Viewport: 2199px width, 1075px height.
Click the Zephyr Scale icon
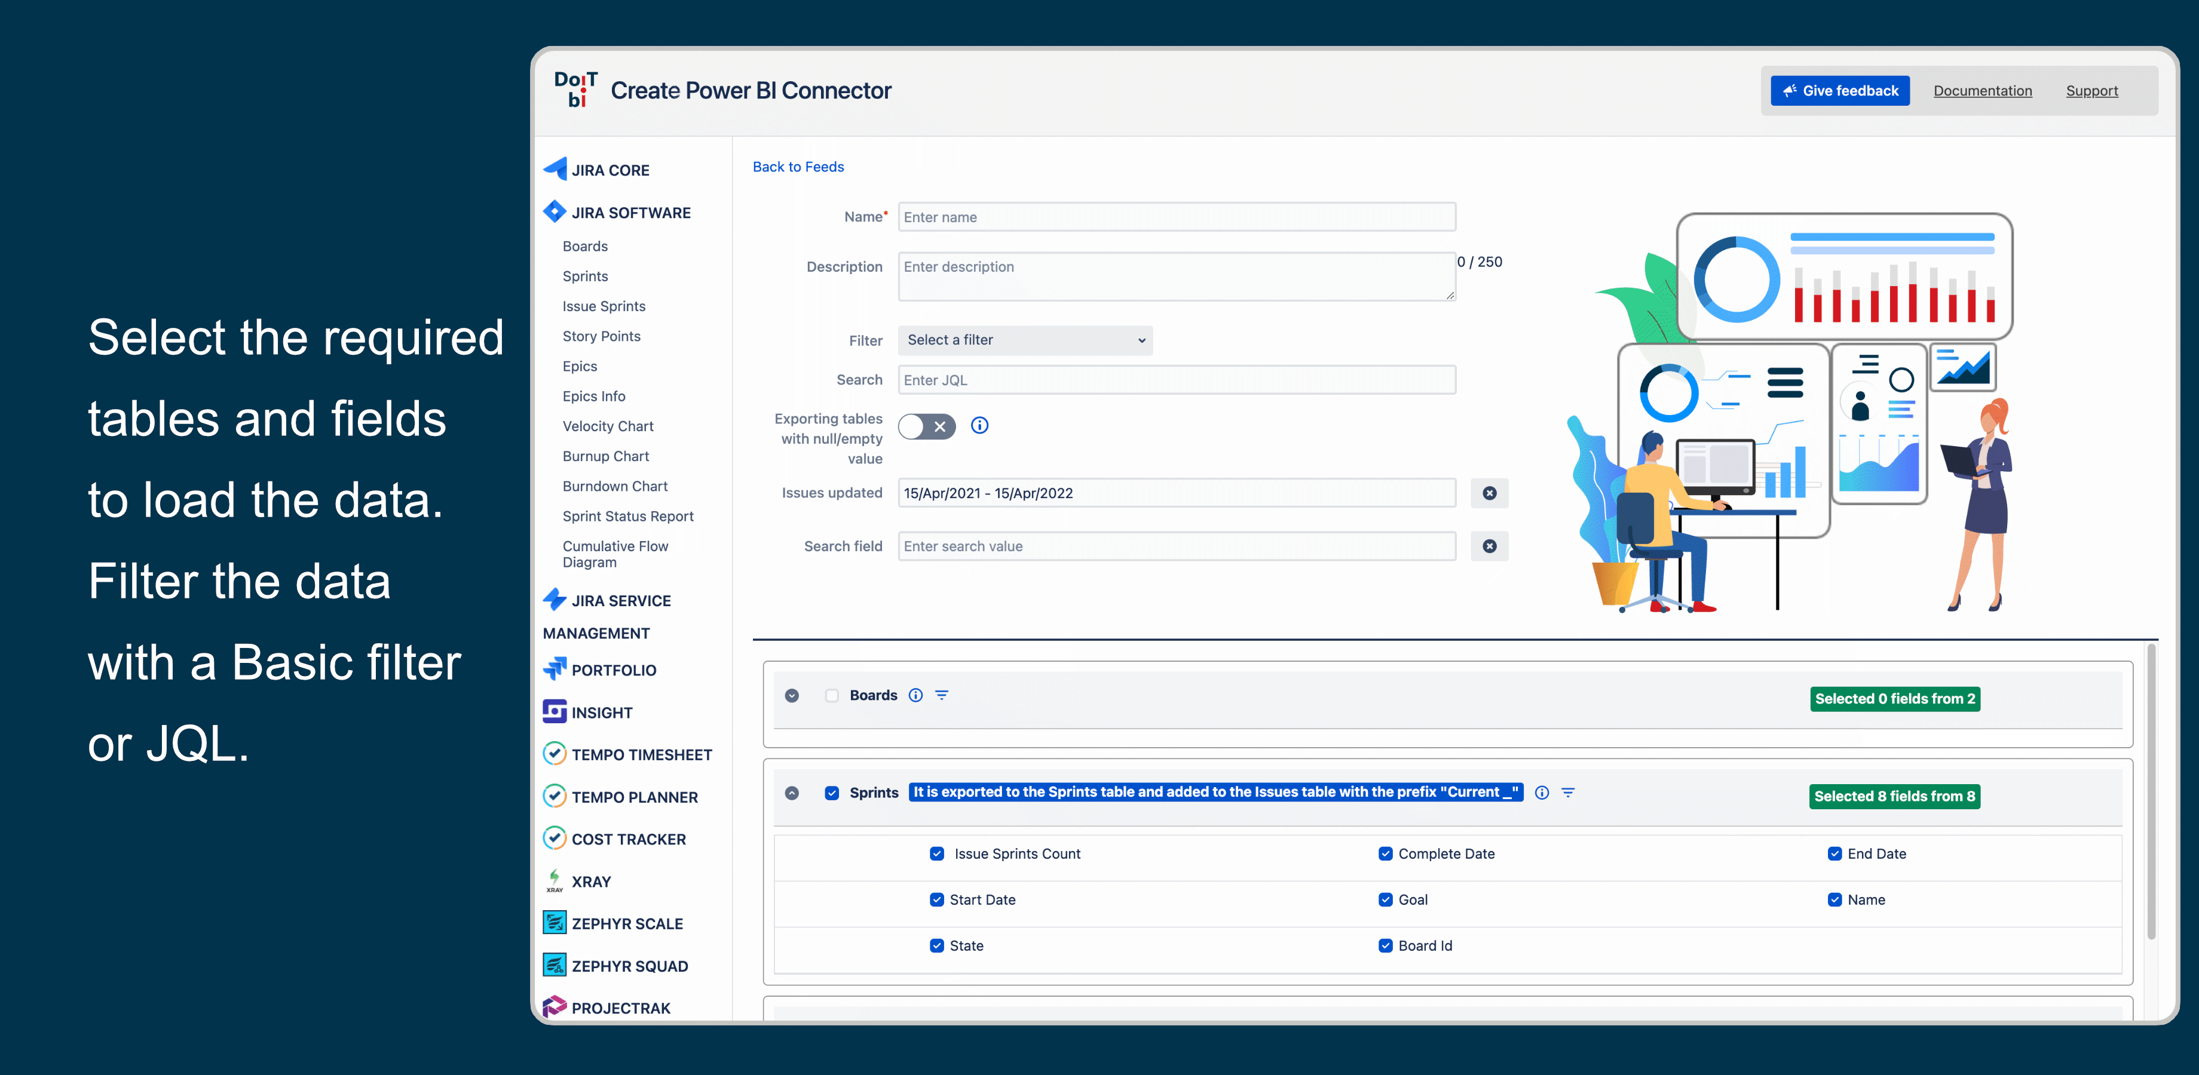pyautogui.click(x=555, y=922)
